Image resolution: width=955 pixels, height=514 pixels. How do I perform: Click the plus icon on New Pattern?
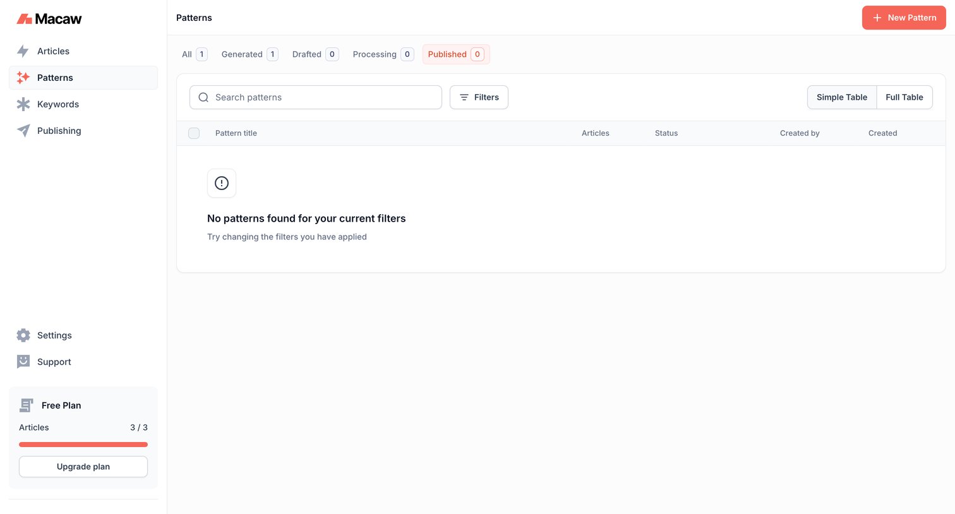point(877,18)
